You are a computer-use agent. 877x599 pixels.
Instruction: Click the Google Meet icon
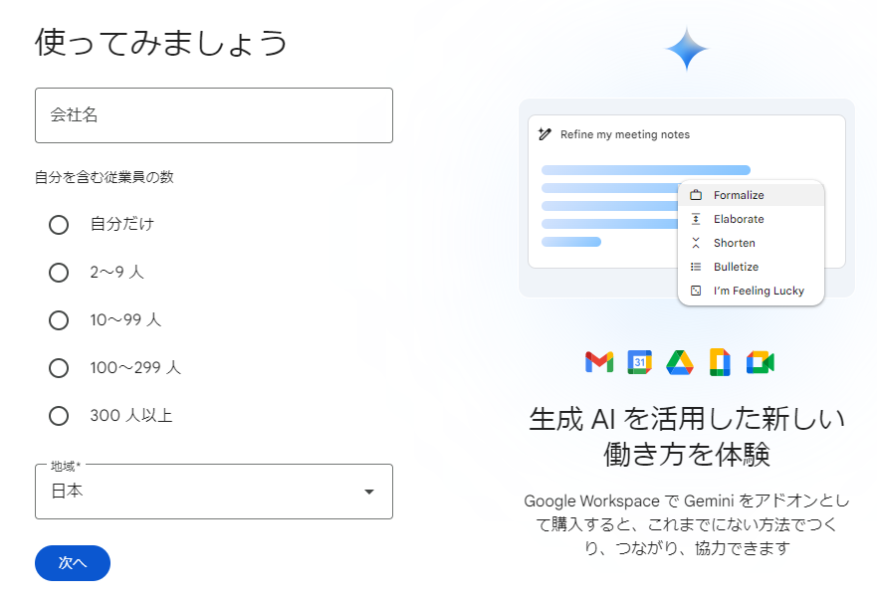pyautogui.click(x=761, y=362)
